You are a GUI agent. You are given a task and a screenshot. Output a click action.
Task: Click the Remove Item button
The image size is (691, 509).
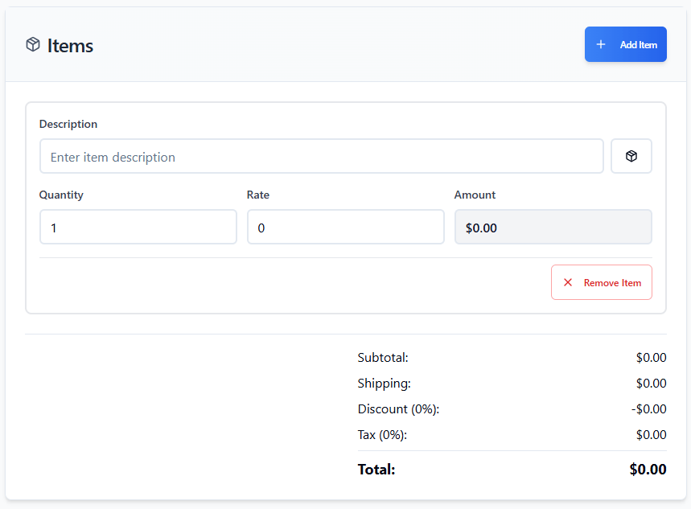(601, 281)
